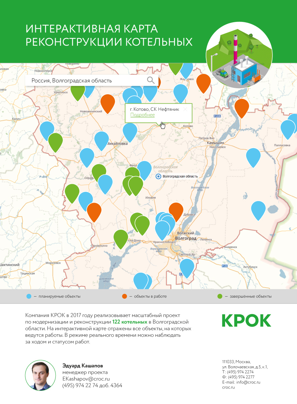Select the orange pin near Жирновск

[203, 82]
